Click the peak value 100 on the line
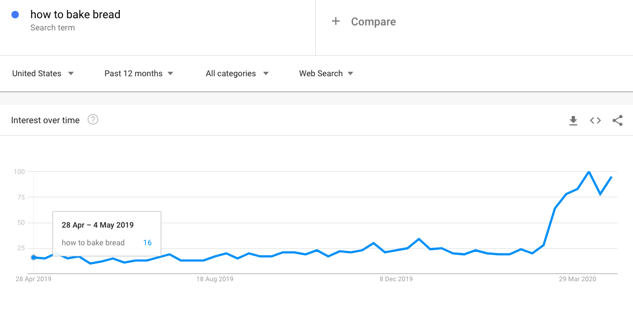 pos(589,172)
